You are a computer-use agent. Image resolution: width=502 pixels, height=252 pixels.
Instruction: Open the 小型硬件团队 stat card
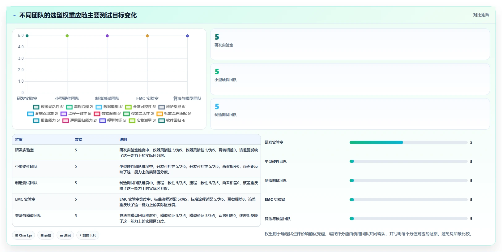point(350,79)
